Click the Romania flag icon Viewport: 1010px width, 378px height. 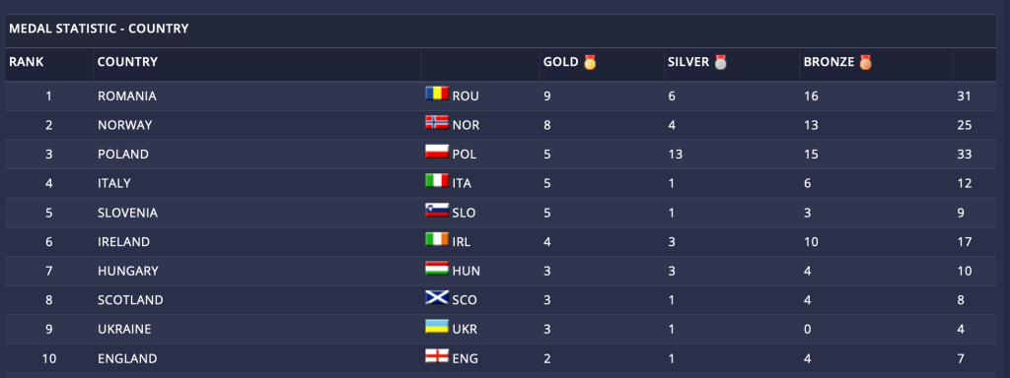[437, 94]
